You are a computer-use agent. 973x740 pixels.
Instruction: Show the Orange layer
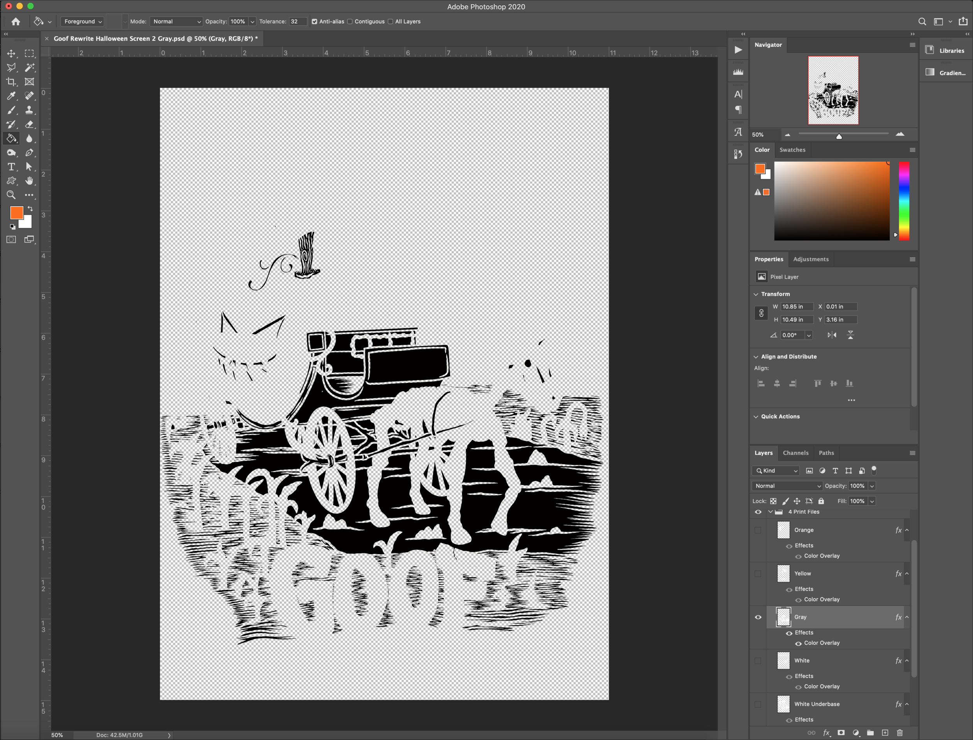pos(758,530)
